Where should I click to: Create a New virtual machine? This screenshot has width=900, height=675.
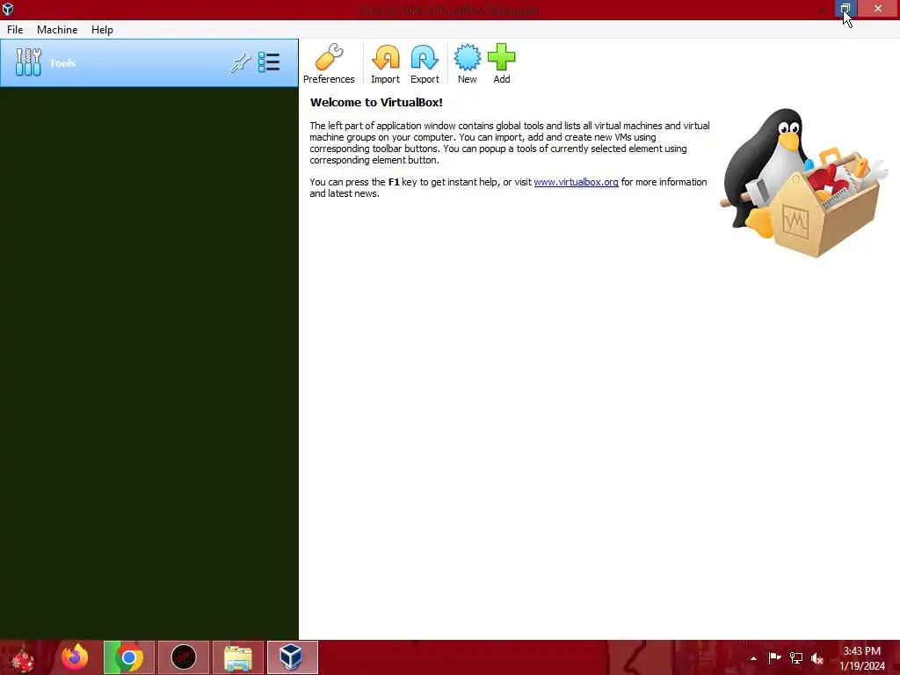[x=468, y=63]
